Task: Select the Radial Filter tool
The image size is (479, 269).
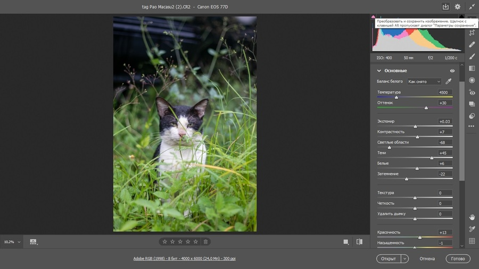Action: [x=472, y=80]
